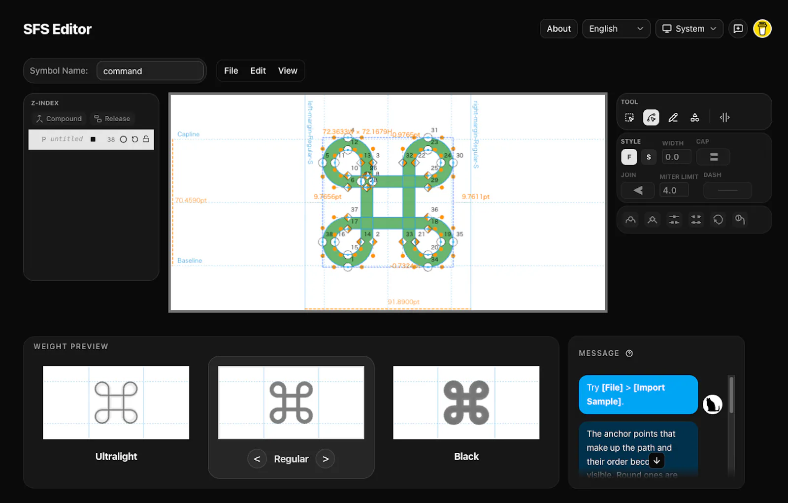
Task: Select the Pen drawing tool
Action: [673, 117]
